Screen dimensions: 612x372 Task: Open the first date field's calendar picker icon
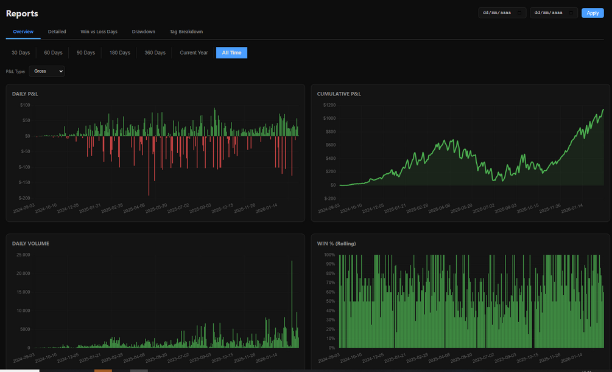click(x=519, y=13)
